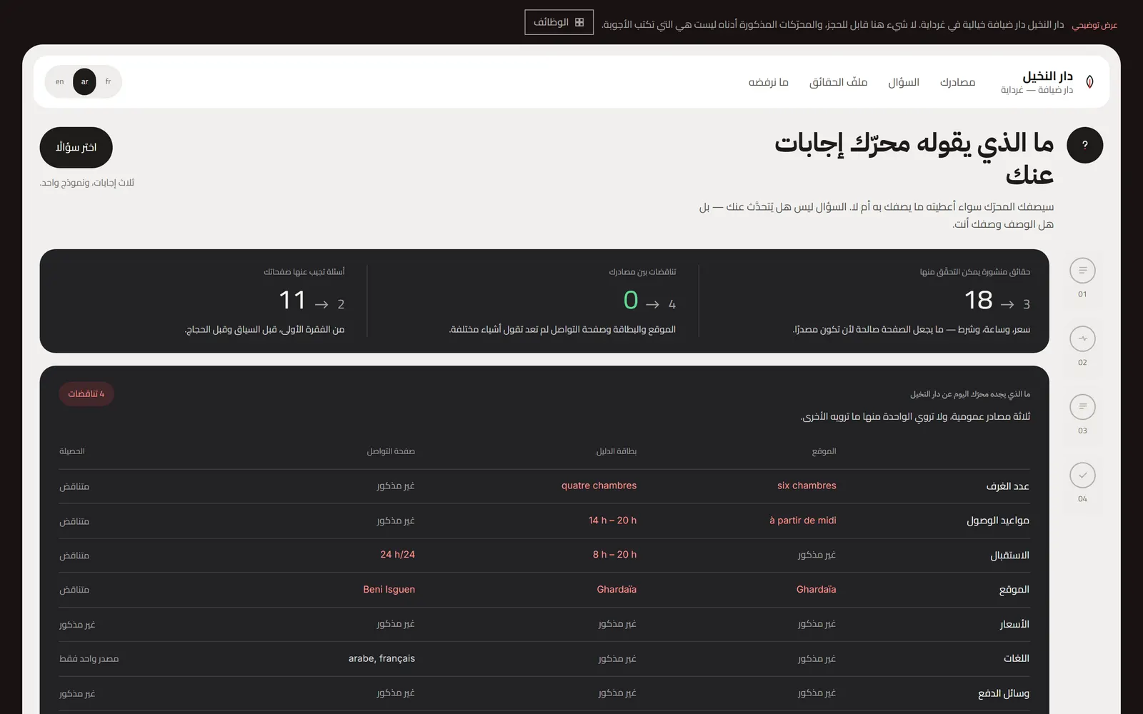Image resolution: width=1143 pixels, height=714 pixels.
Task: Open ما نرفضه nav item
Action: point(768,82)
